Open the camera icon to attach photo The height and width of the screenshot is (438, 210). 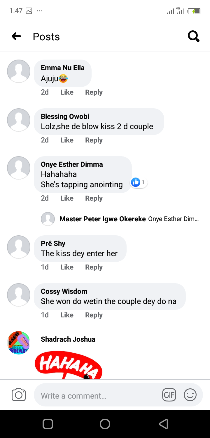coord(19,395)
